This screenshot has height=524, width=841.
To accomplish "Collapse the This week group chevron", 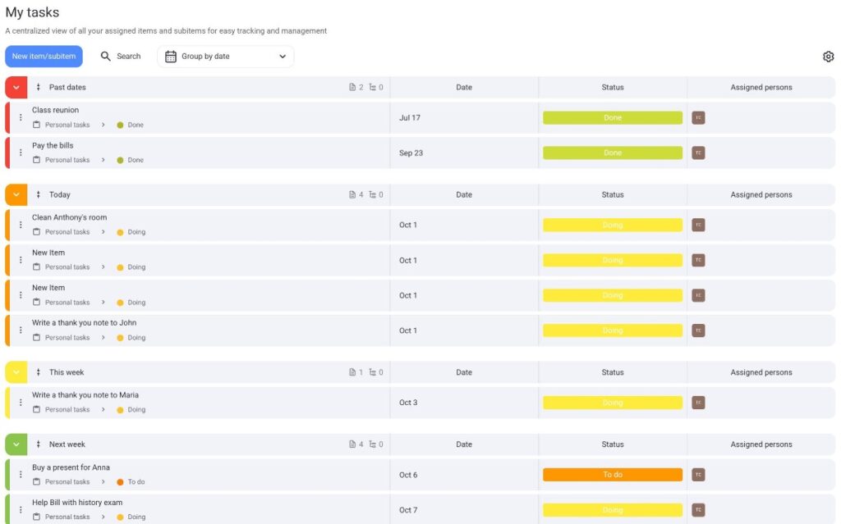I will coord(16,372).
